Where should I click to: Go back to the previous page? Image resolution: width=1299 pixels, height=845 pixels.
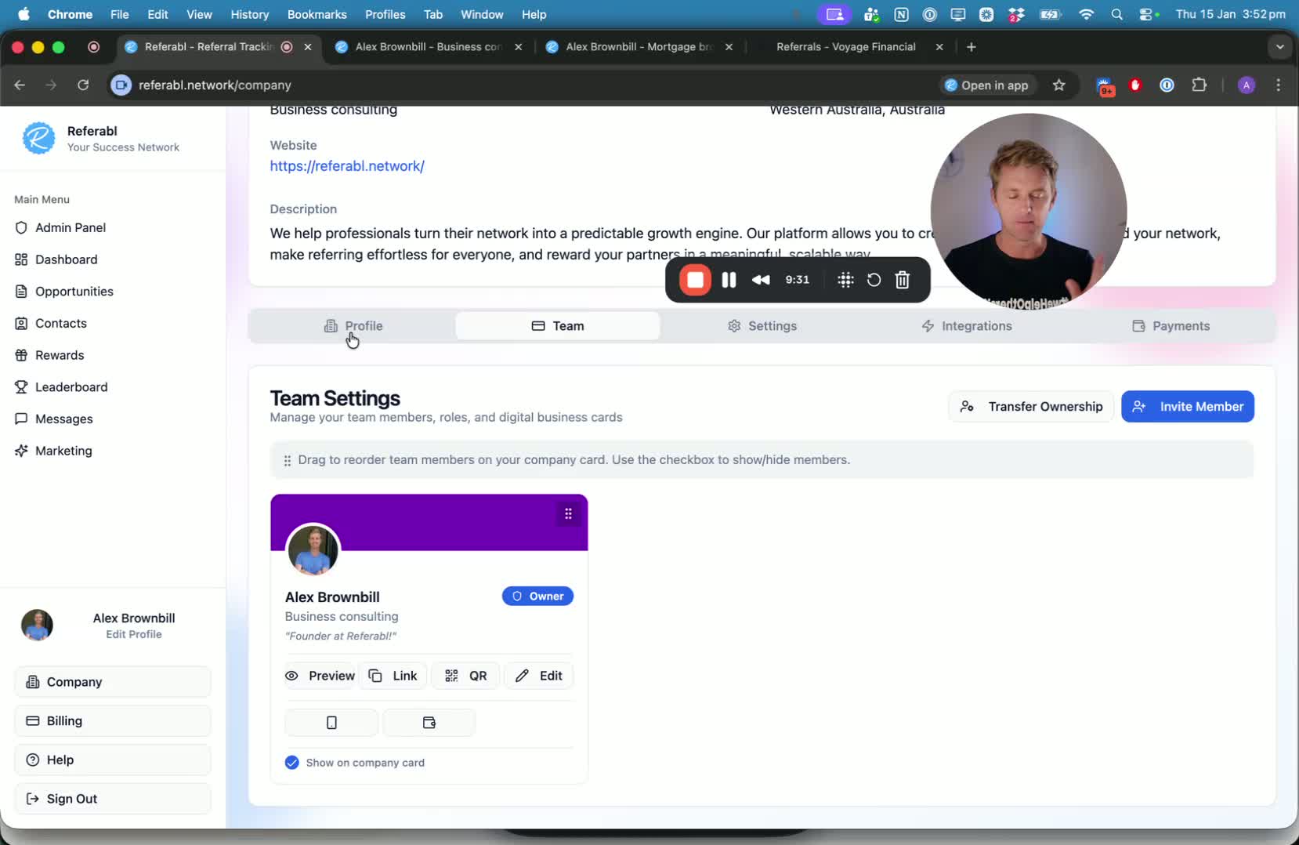point(20,85)
